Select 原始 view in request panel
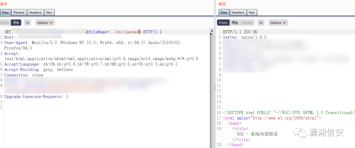The image size is (355, 148). 16,23
